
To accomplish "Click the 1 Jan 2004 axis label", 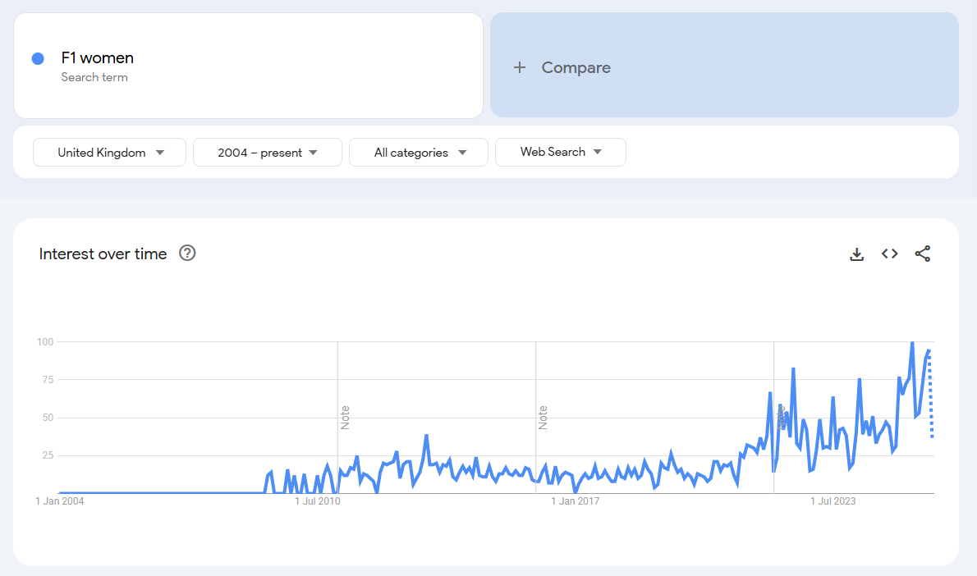I will click(60, 501).
